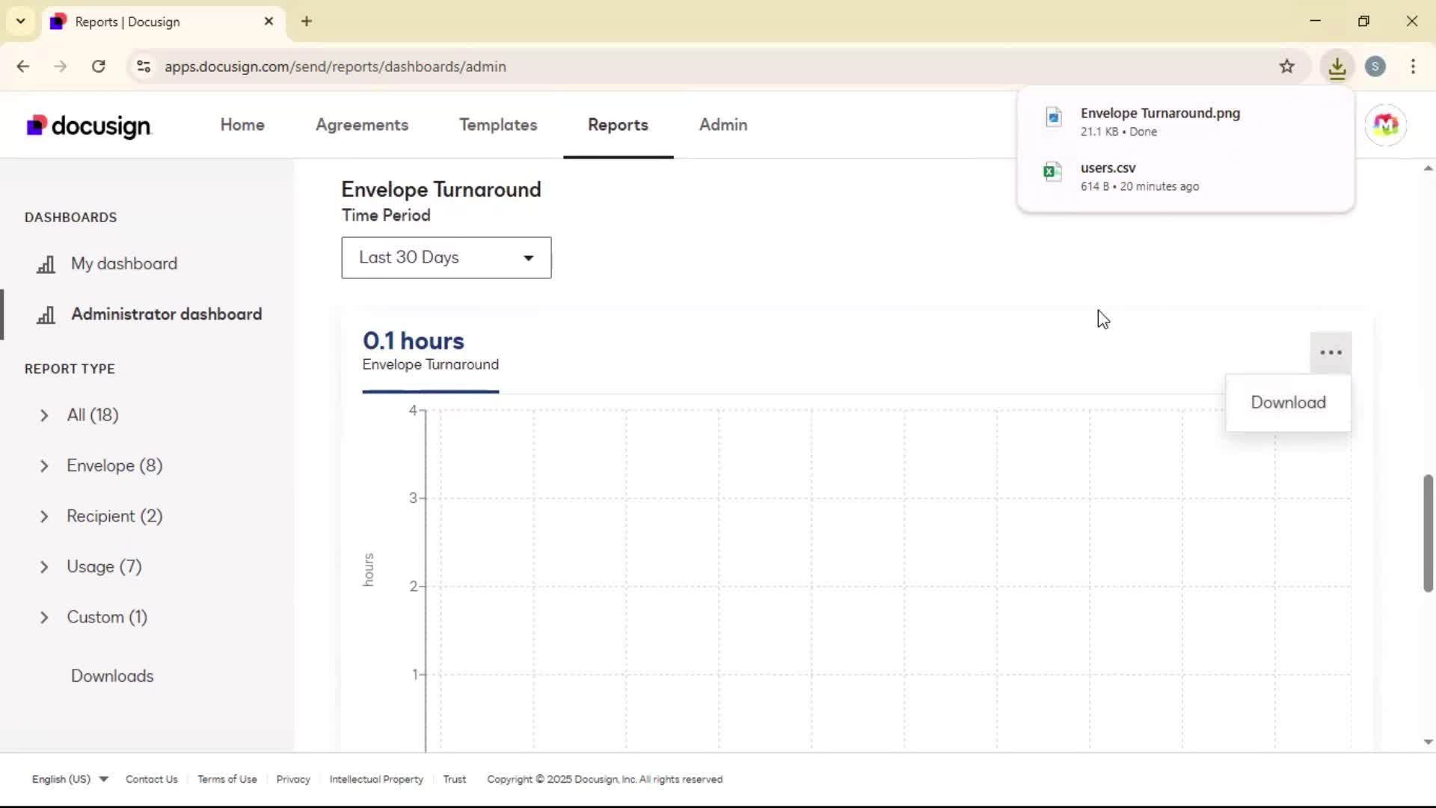Reload the page
This screenshot has height=808, width=1436.
[99, 67]
